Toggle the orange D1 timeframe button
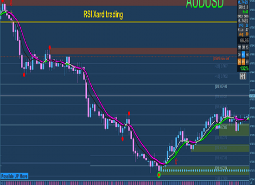 pos(239,62)
